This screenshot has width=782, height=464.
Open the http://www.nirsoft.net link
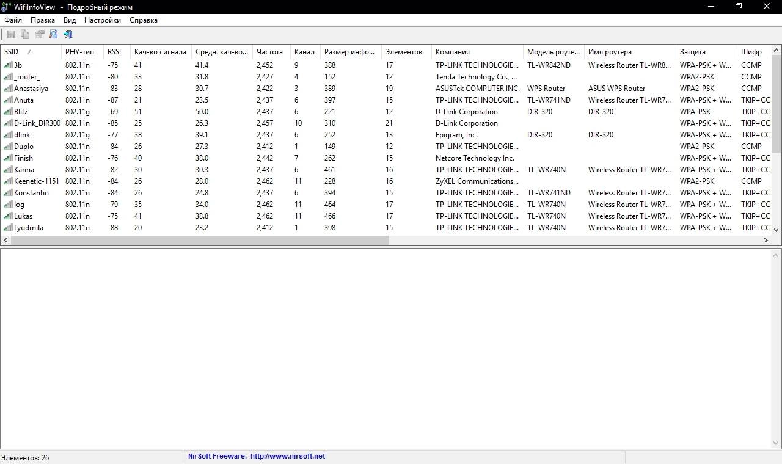point(288,456)
